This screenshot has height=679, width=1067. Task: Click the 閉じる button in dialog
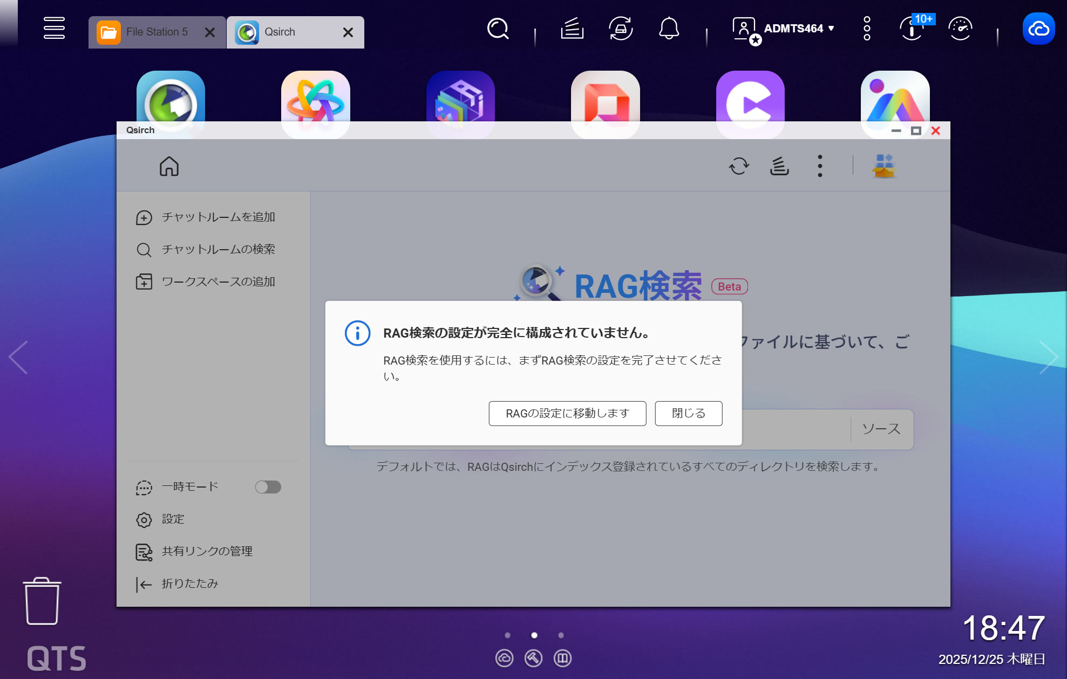pos(688,413)
